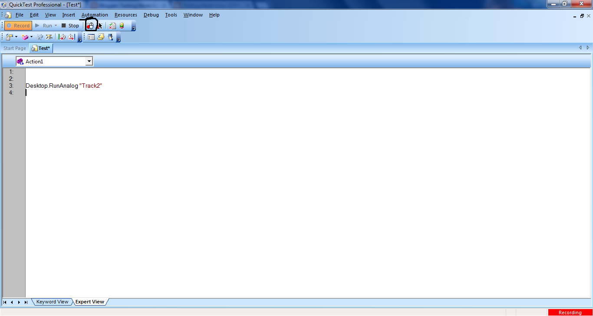Select the Test* document tab

[x=41, y=48]
